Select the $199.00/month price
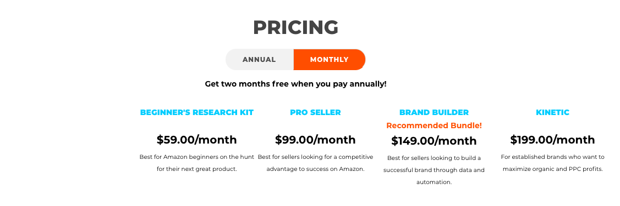 tap(552, 140)
